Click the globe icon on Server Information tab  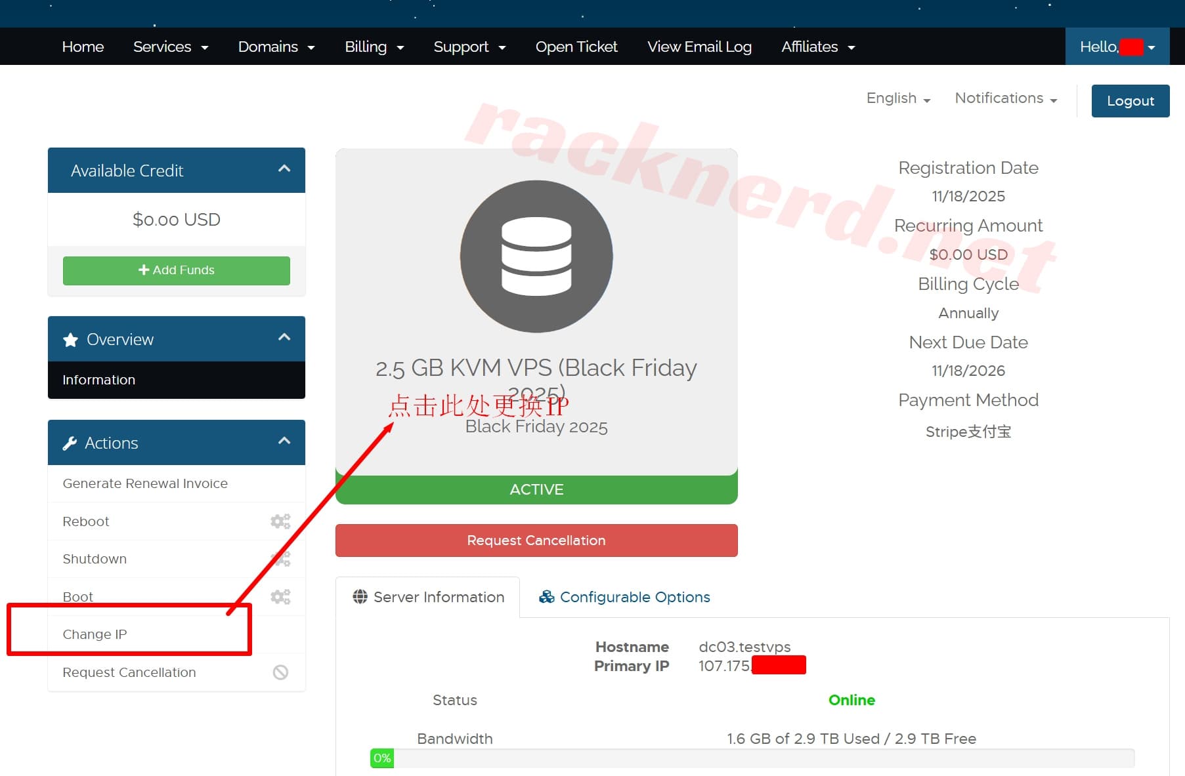(360, 597)
